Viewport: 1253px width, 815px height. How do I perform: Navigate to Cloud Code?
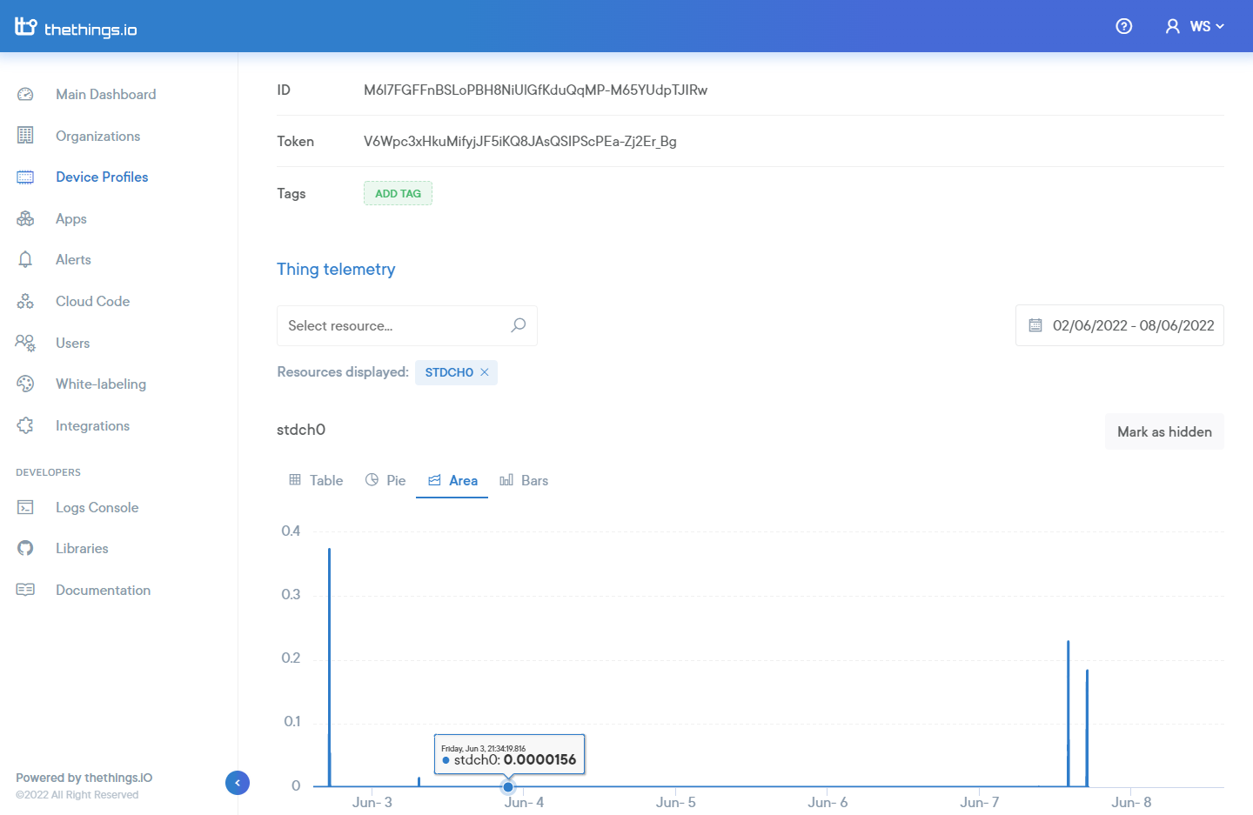click(x=92, y=301)
